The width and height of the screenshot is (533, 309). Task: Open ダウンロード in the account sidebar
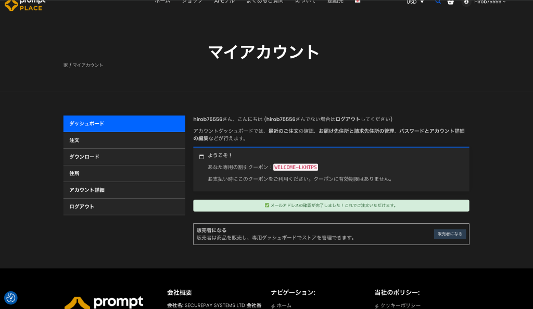coord(124,157)
